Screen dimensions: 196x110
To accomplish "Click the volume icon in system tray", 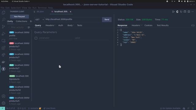I will 182,1.
